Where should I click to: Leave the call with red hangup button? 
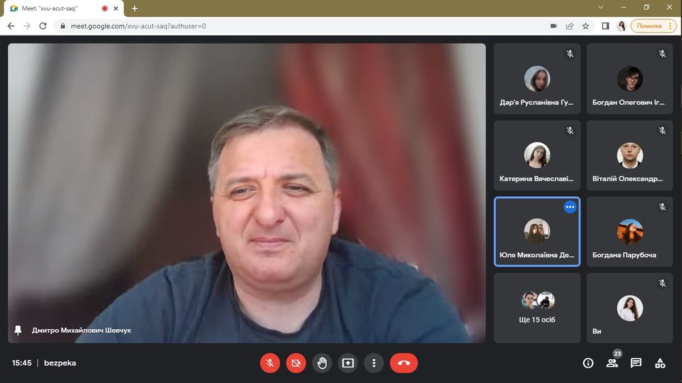point(404,363)
